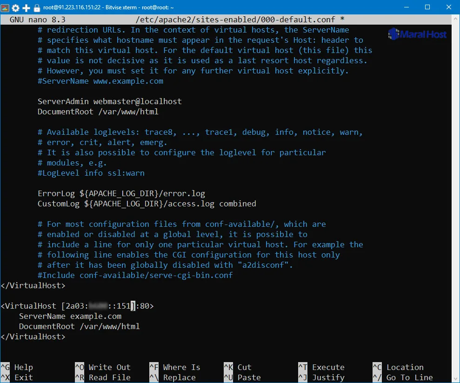Minimize the Bitvise xterm window
Image resolution: width=460 pixels, height=383 pixels.
(x=407, y=8)
